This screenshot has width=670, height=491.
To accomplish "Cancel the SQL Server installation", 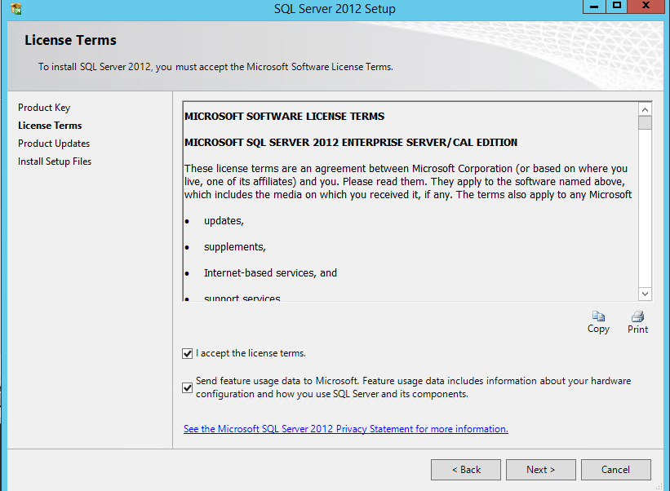I will click(x=616, y=470).
